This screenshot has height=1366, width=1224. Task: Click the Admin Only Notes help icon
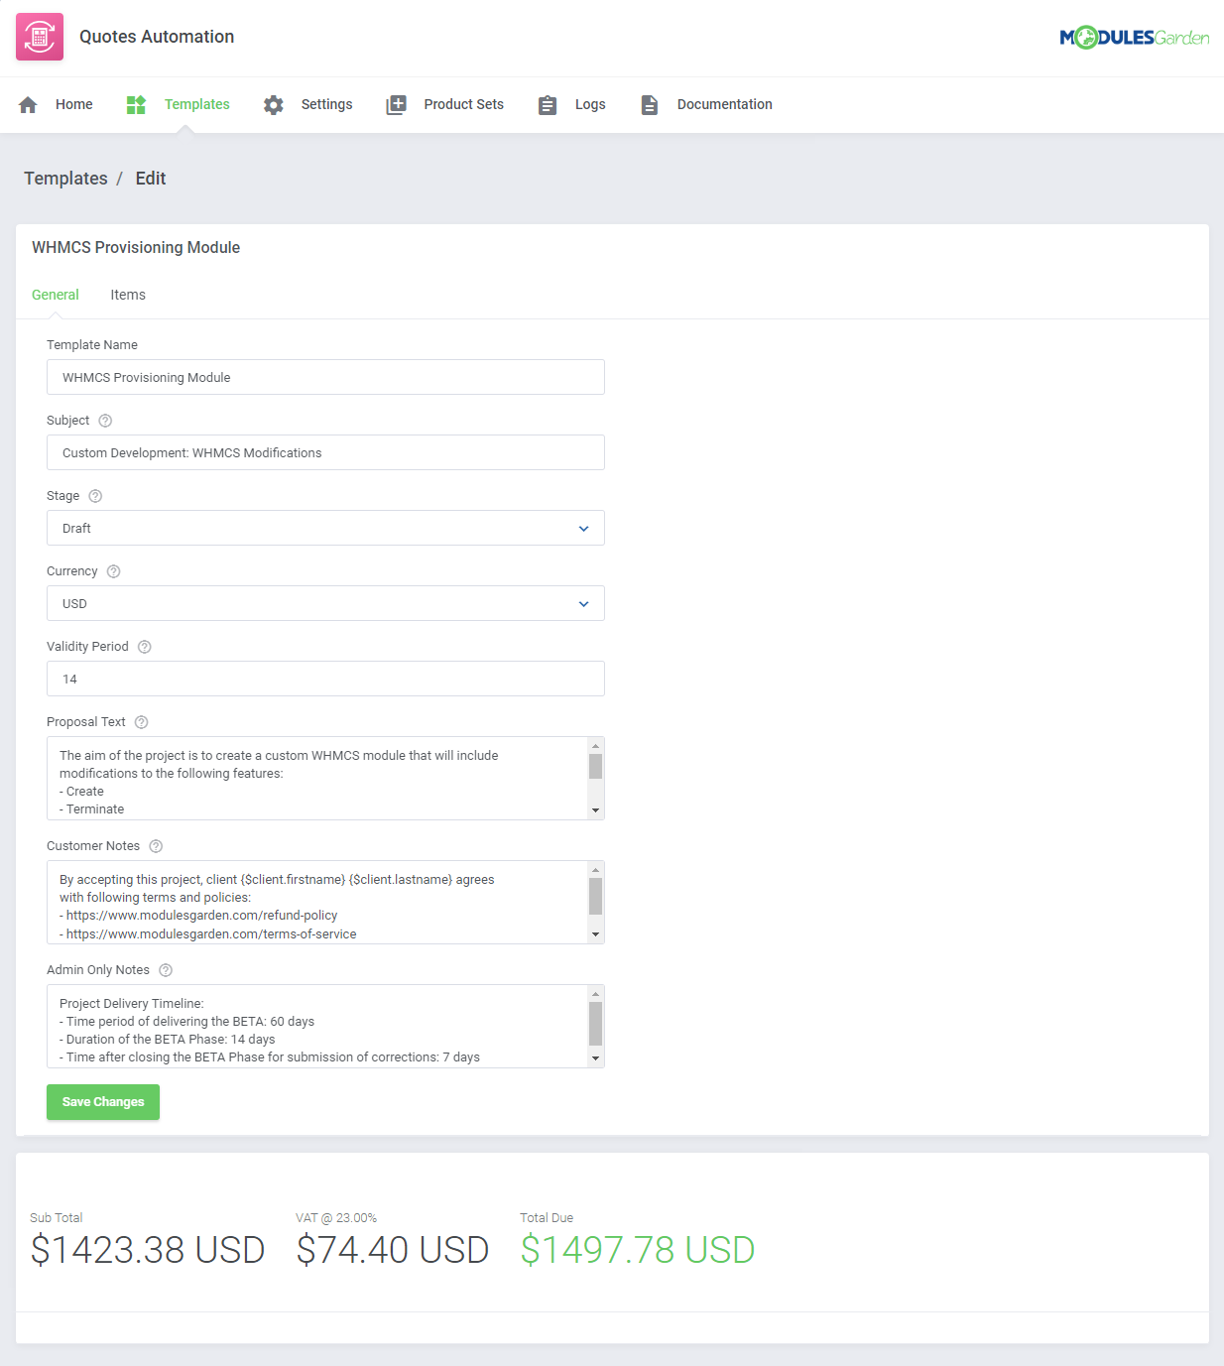pos(165,969)
